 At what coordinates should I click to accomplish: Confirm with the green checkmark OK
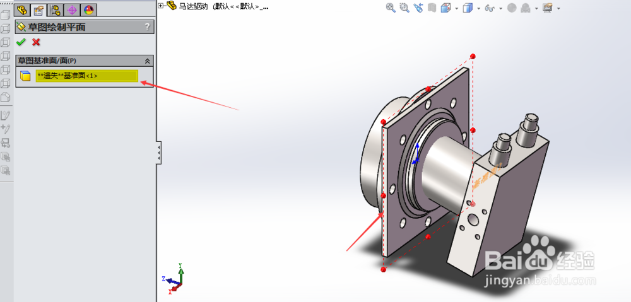pyautogui.click(x=21, y=42)
